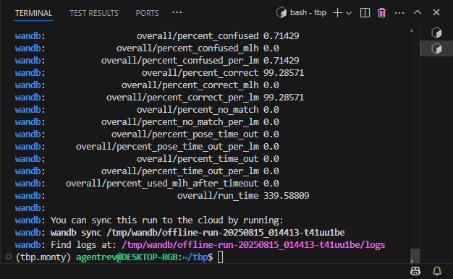Maximize the panel with up chevron
This screenshot has height=279, width=453.
click(x=418, y=12)
